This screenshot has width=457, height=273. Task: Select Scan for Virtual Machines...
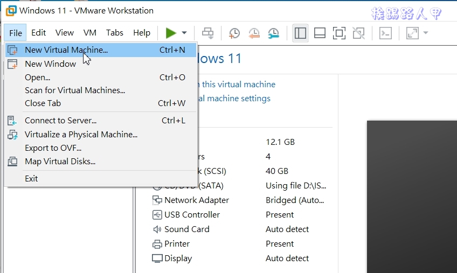[x=101, y=90]
